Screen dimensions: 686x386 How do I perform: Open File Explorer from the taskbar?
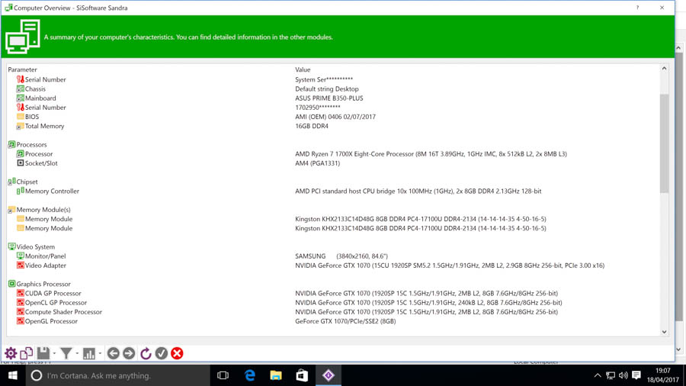click(x=276, y=375)
